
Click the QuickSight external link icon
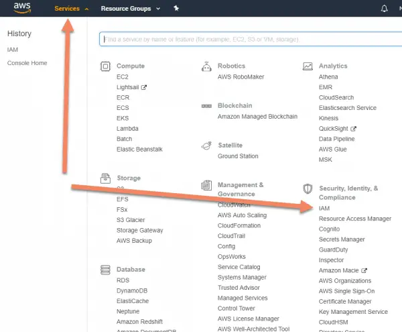point(353,129)
